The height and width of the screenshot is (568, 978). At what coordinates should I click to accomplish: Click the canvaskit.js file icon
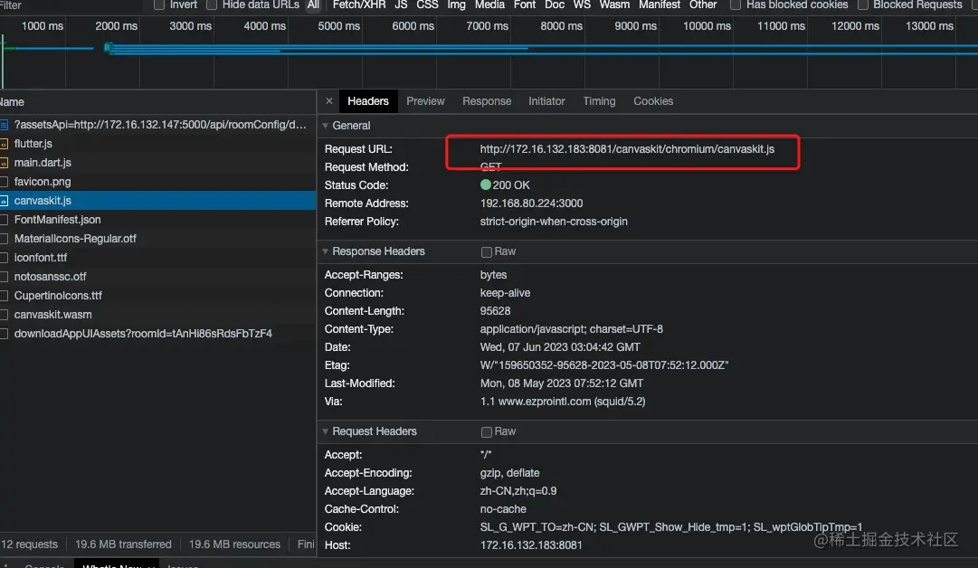(4, 201)
